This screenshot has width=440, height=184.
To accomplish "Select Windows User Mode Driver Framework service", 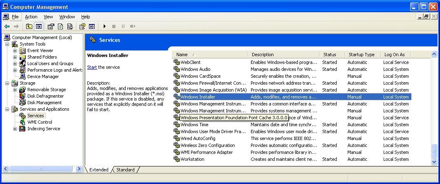I will [291, 131].
